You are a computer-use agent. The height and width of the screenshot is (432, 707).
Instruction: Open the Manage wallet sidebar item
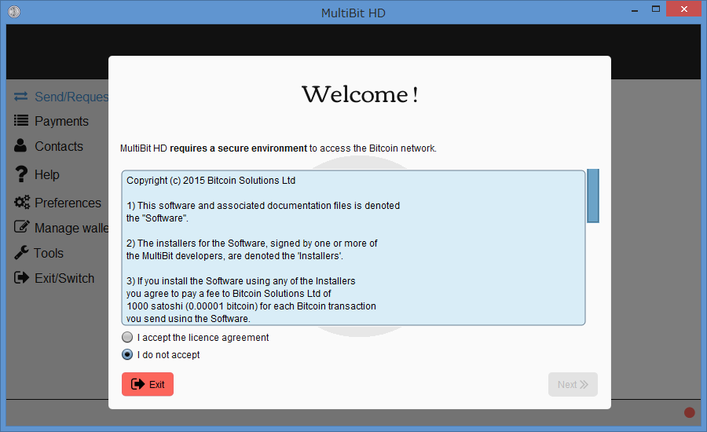(60, 227)
